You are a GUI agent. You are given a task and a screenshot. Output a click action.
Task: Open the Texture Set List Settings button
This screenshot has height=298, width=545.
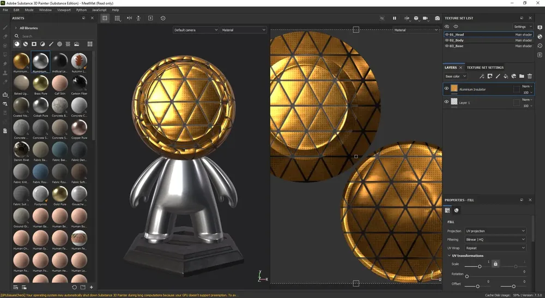pos(523,27)
